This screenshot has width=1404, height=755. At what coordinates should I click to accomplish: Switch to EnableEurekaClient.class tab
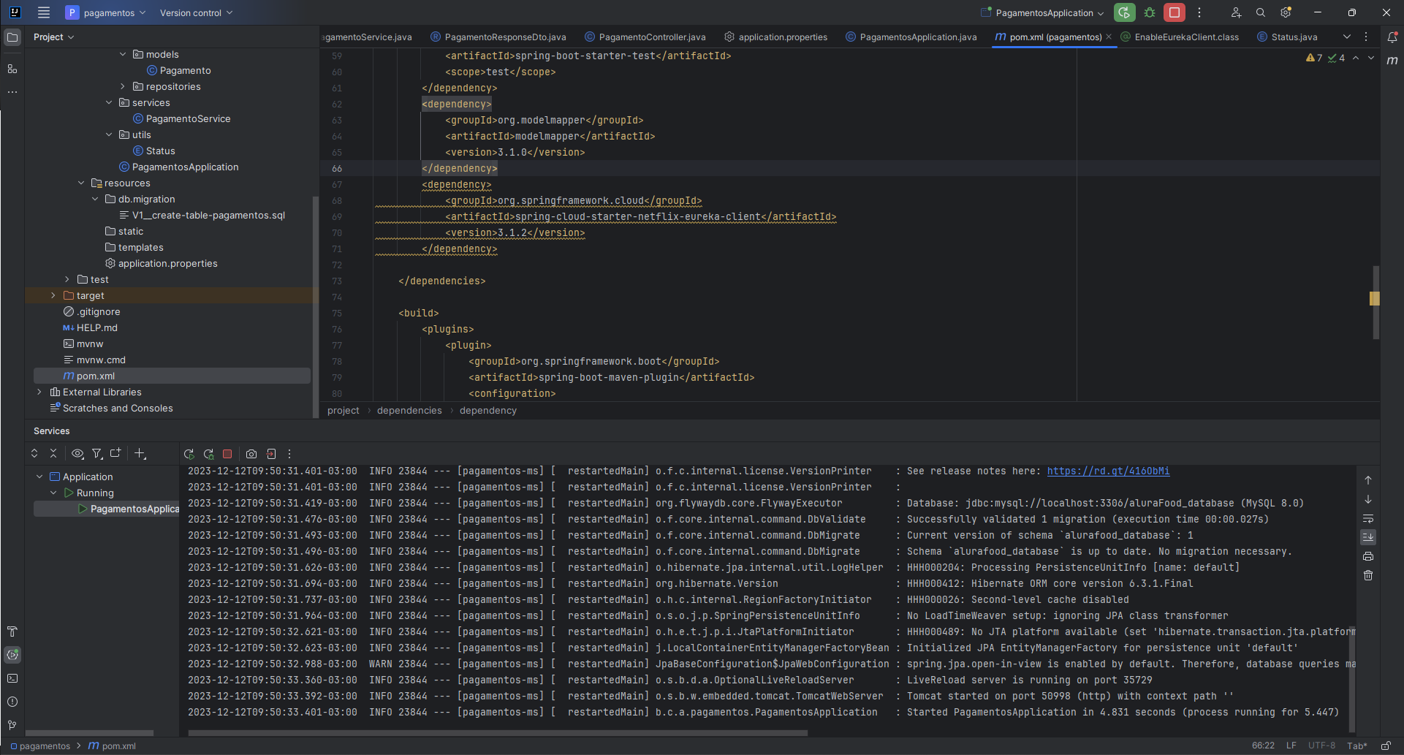click(1180, 37)
